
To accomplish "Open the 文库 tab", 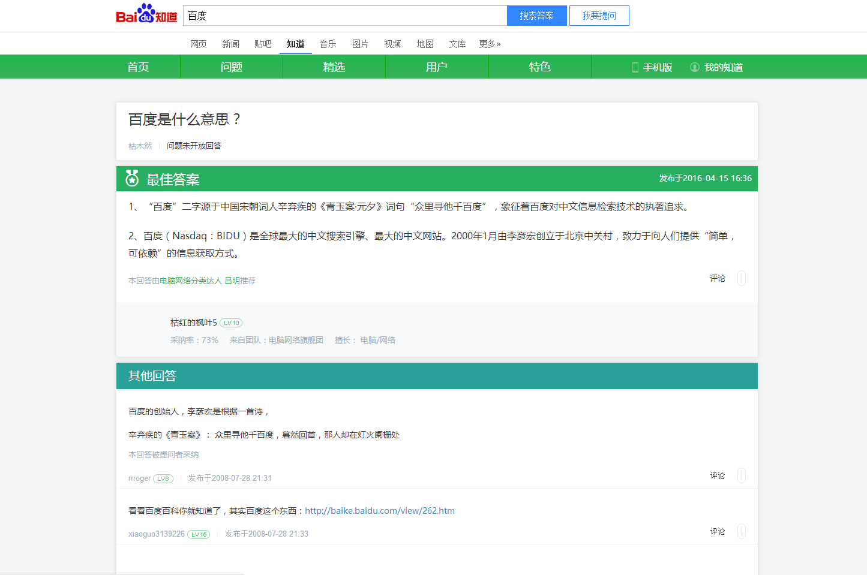I will tap(457, 44).
